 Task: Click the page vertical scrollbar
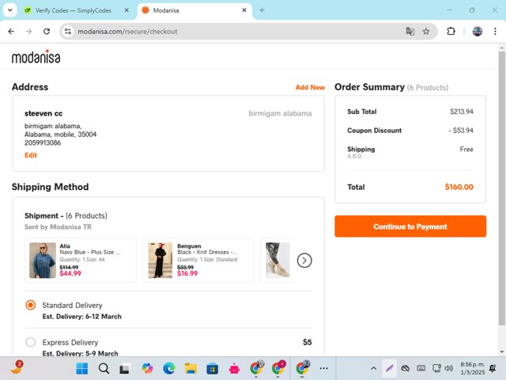(x=502, y=188)
